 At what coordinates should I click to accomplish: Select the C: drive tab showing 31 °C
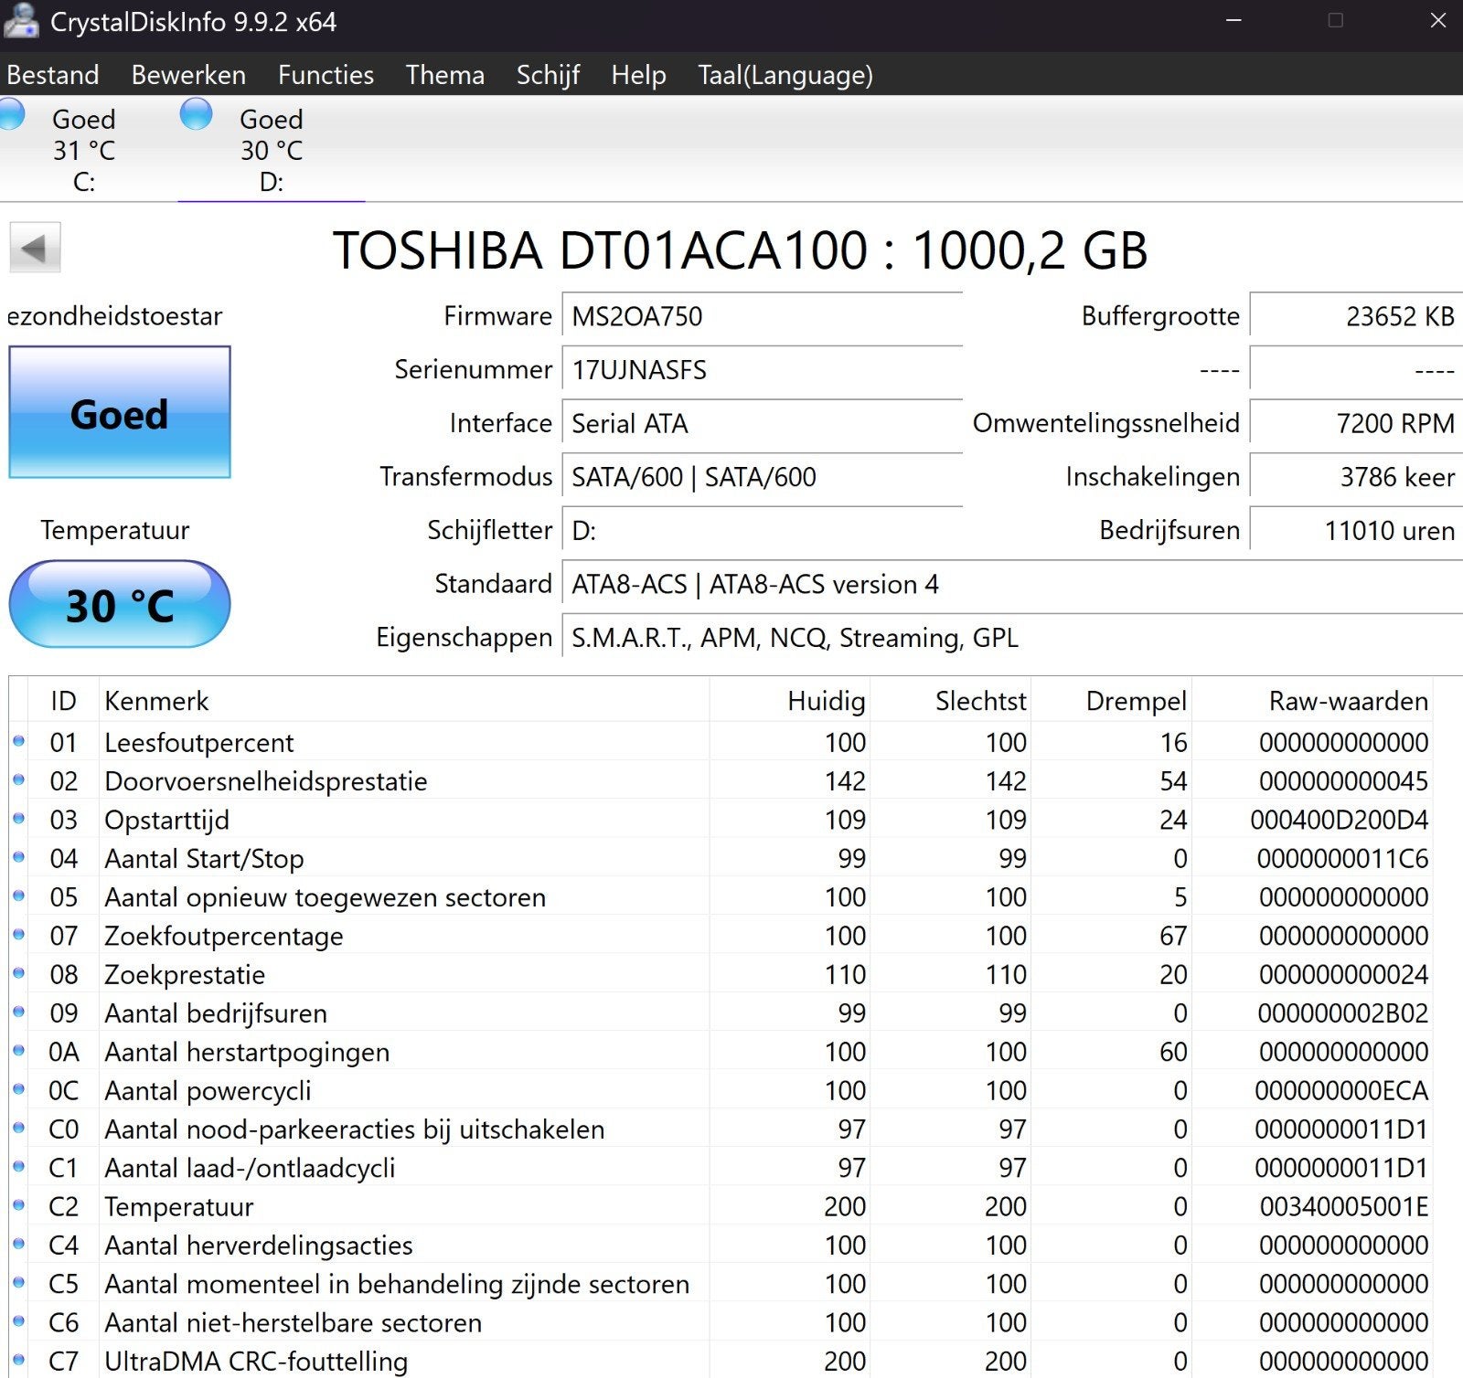click(84, 150)
